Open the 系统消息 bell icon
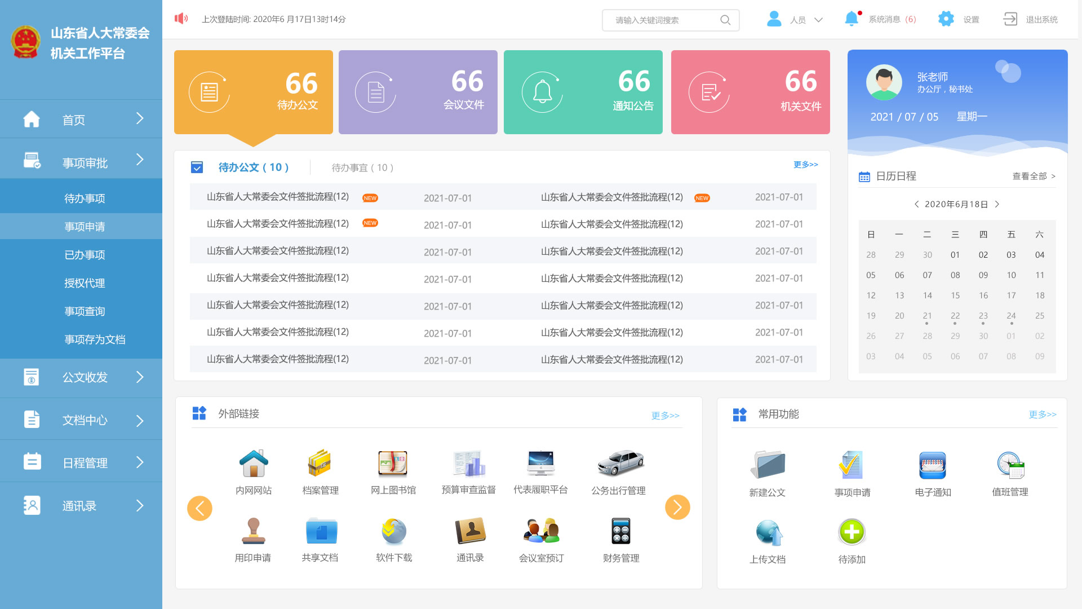The image size is (1082, 609). coord(852,19)
